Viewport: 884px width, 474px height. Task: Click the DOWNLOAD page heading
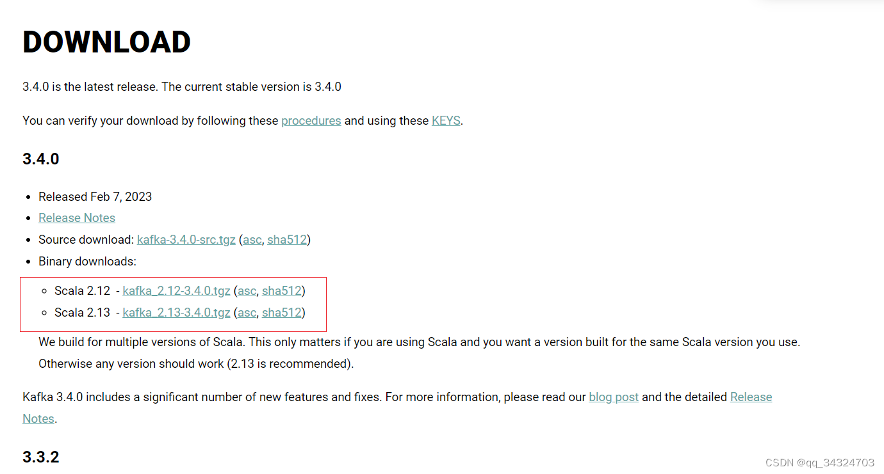coord(106,42)
